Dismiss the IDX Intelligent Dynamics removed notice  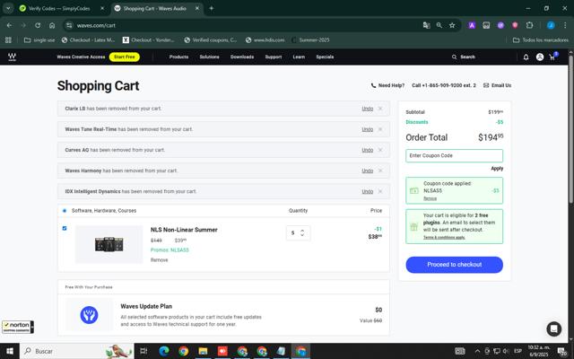(380, 191)
